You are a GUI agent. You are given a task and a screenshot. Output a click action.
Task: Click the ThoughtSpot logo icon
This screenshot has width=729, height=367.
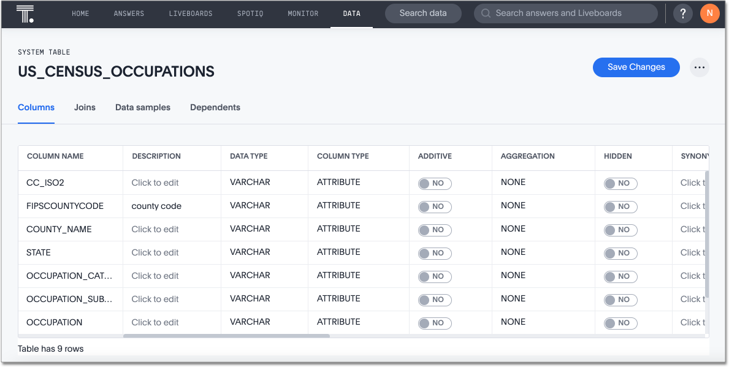pos(25,13)
